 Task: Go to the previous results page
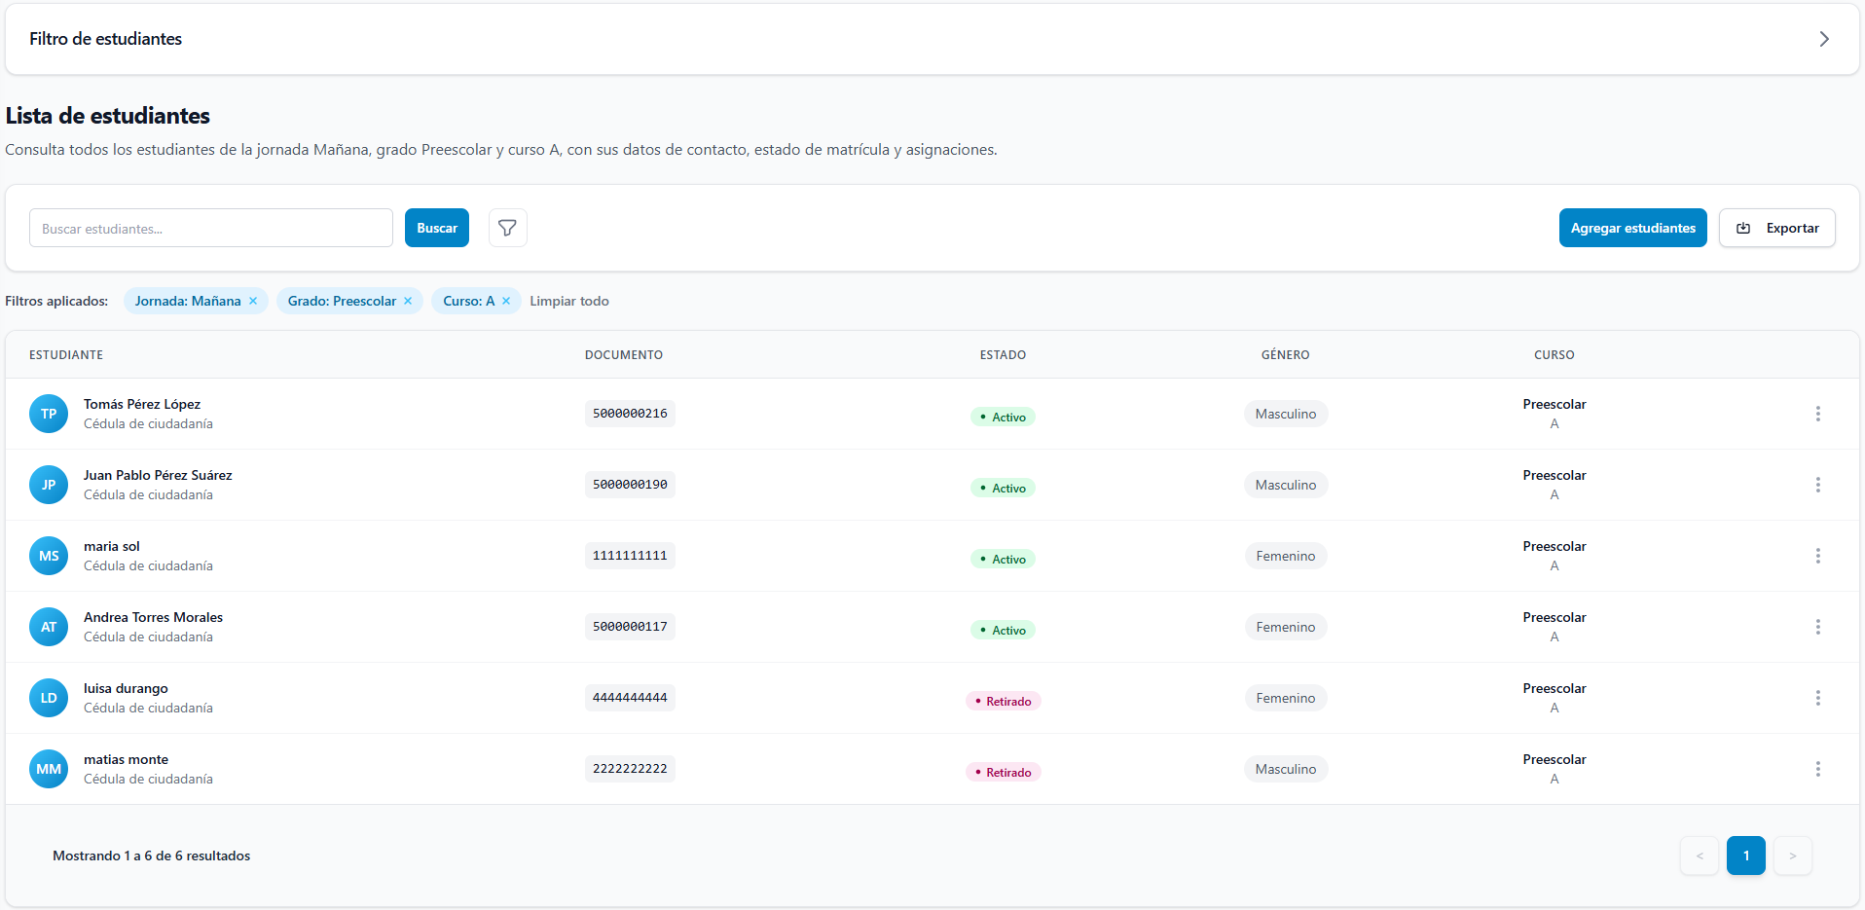tap(1700, 855)
